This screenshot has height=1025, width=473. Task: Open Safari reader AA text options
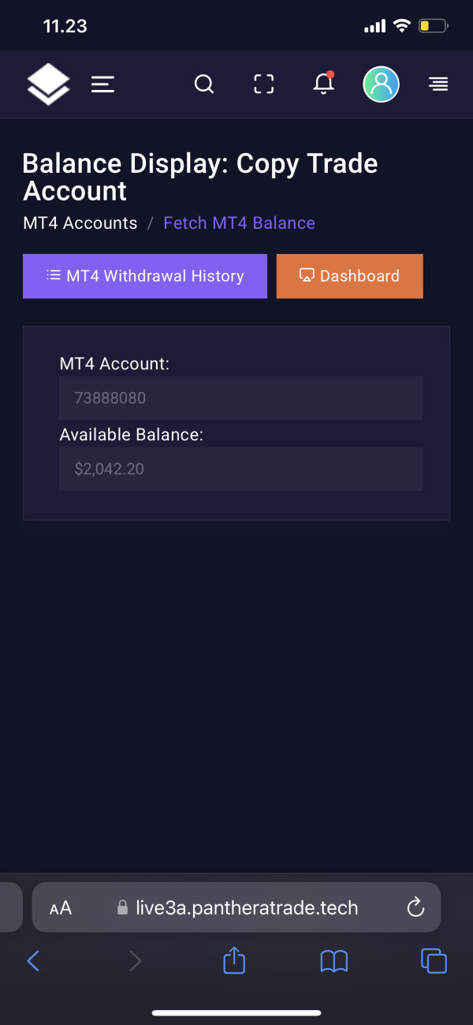[x=61, y=908]
